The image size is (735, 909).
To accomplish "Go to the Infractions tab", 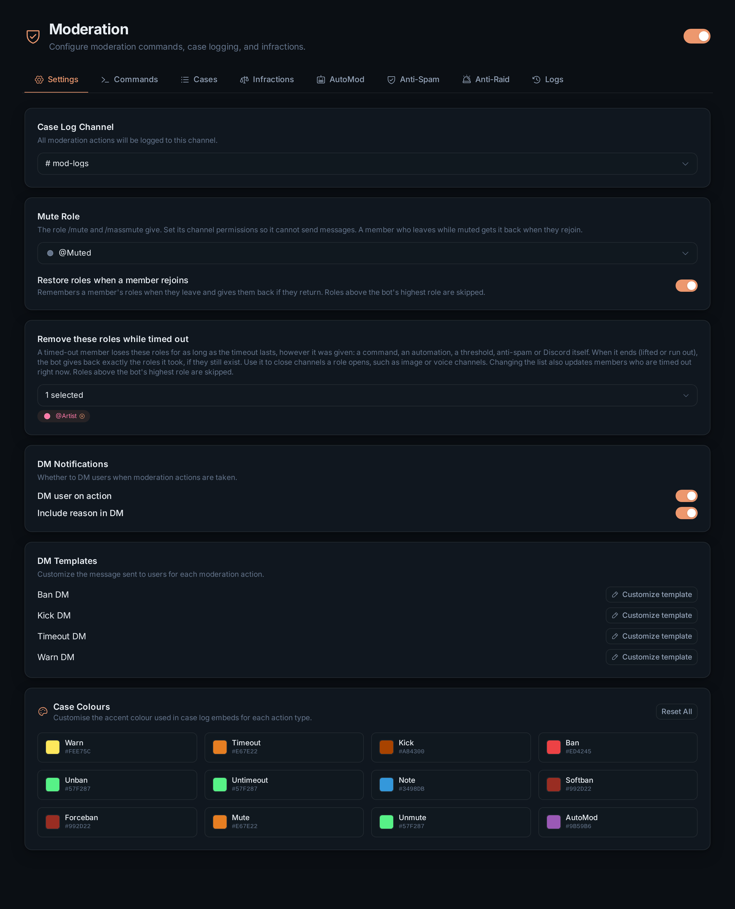I will coord(267,80).
